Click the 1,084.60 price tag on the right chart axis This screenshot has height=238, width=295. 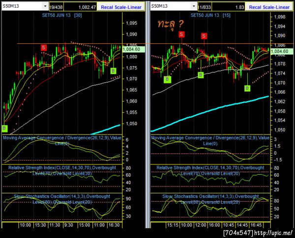282,52
